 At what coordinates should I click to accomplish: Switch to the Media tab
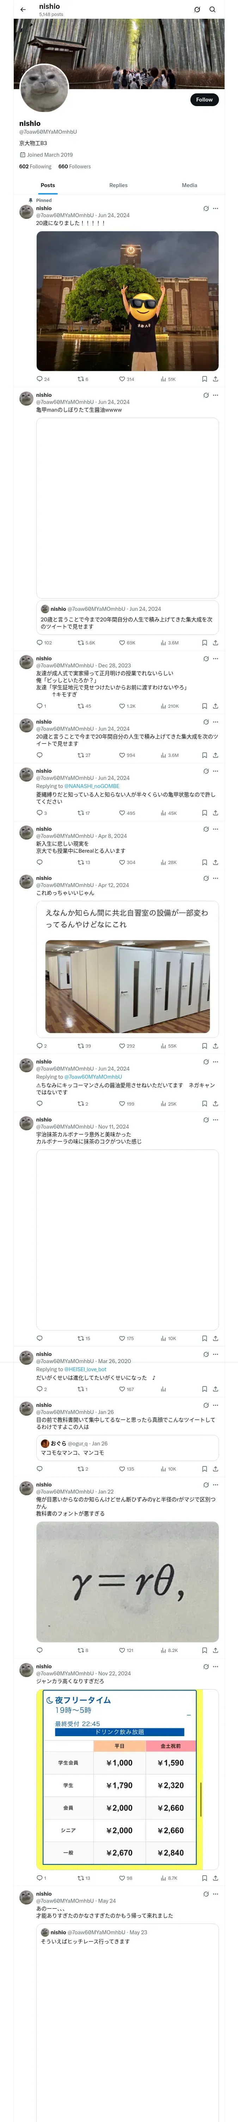click(x=190, y=185)
